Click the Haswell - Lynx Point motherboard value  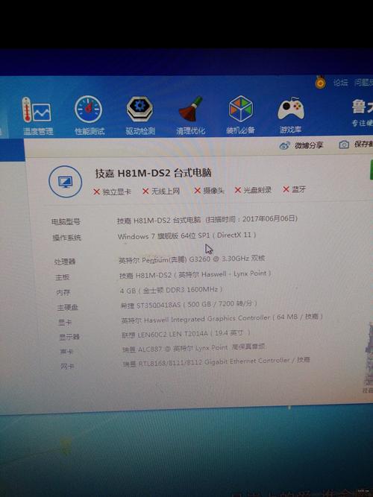pyautogui.click(x=195, y=274)
